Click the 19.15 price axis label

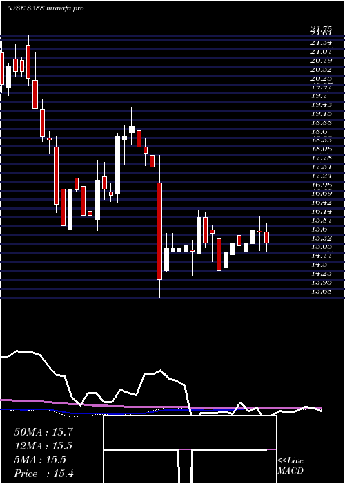[321, 113]
